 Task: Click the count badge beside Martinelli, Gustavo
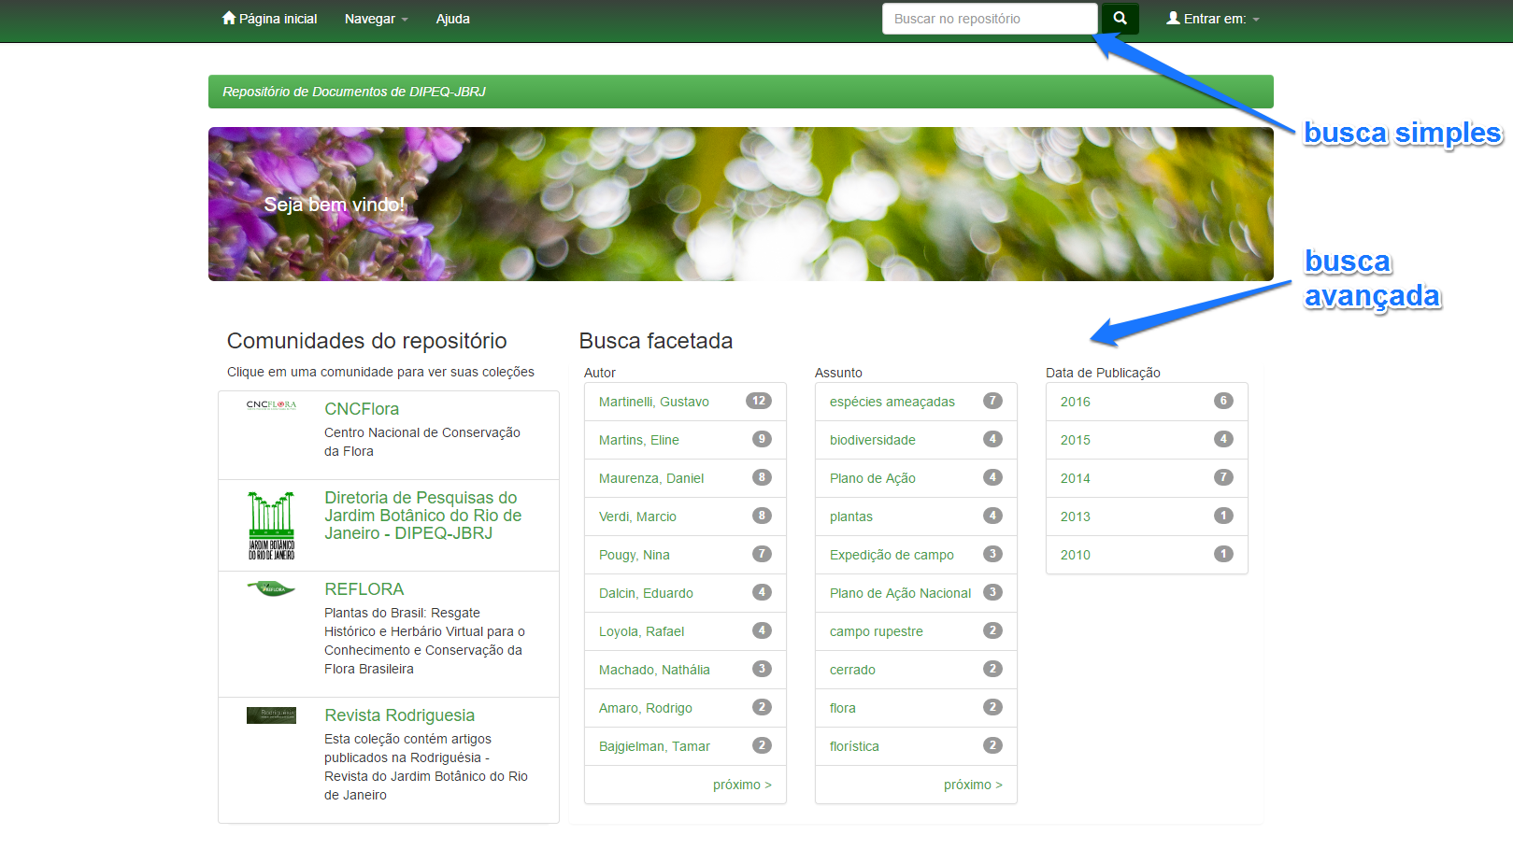758,401
